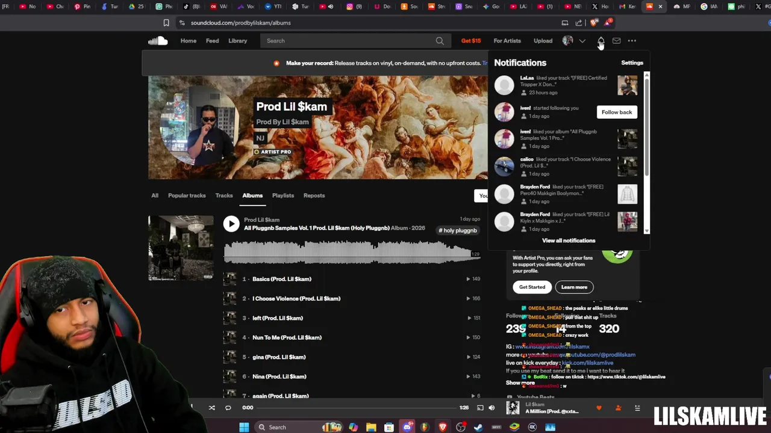Expand the user account dropdown chevron
The image size is (771, 433).
pyautogui.click(x=582, y=41)
